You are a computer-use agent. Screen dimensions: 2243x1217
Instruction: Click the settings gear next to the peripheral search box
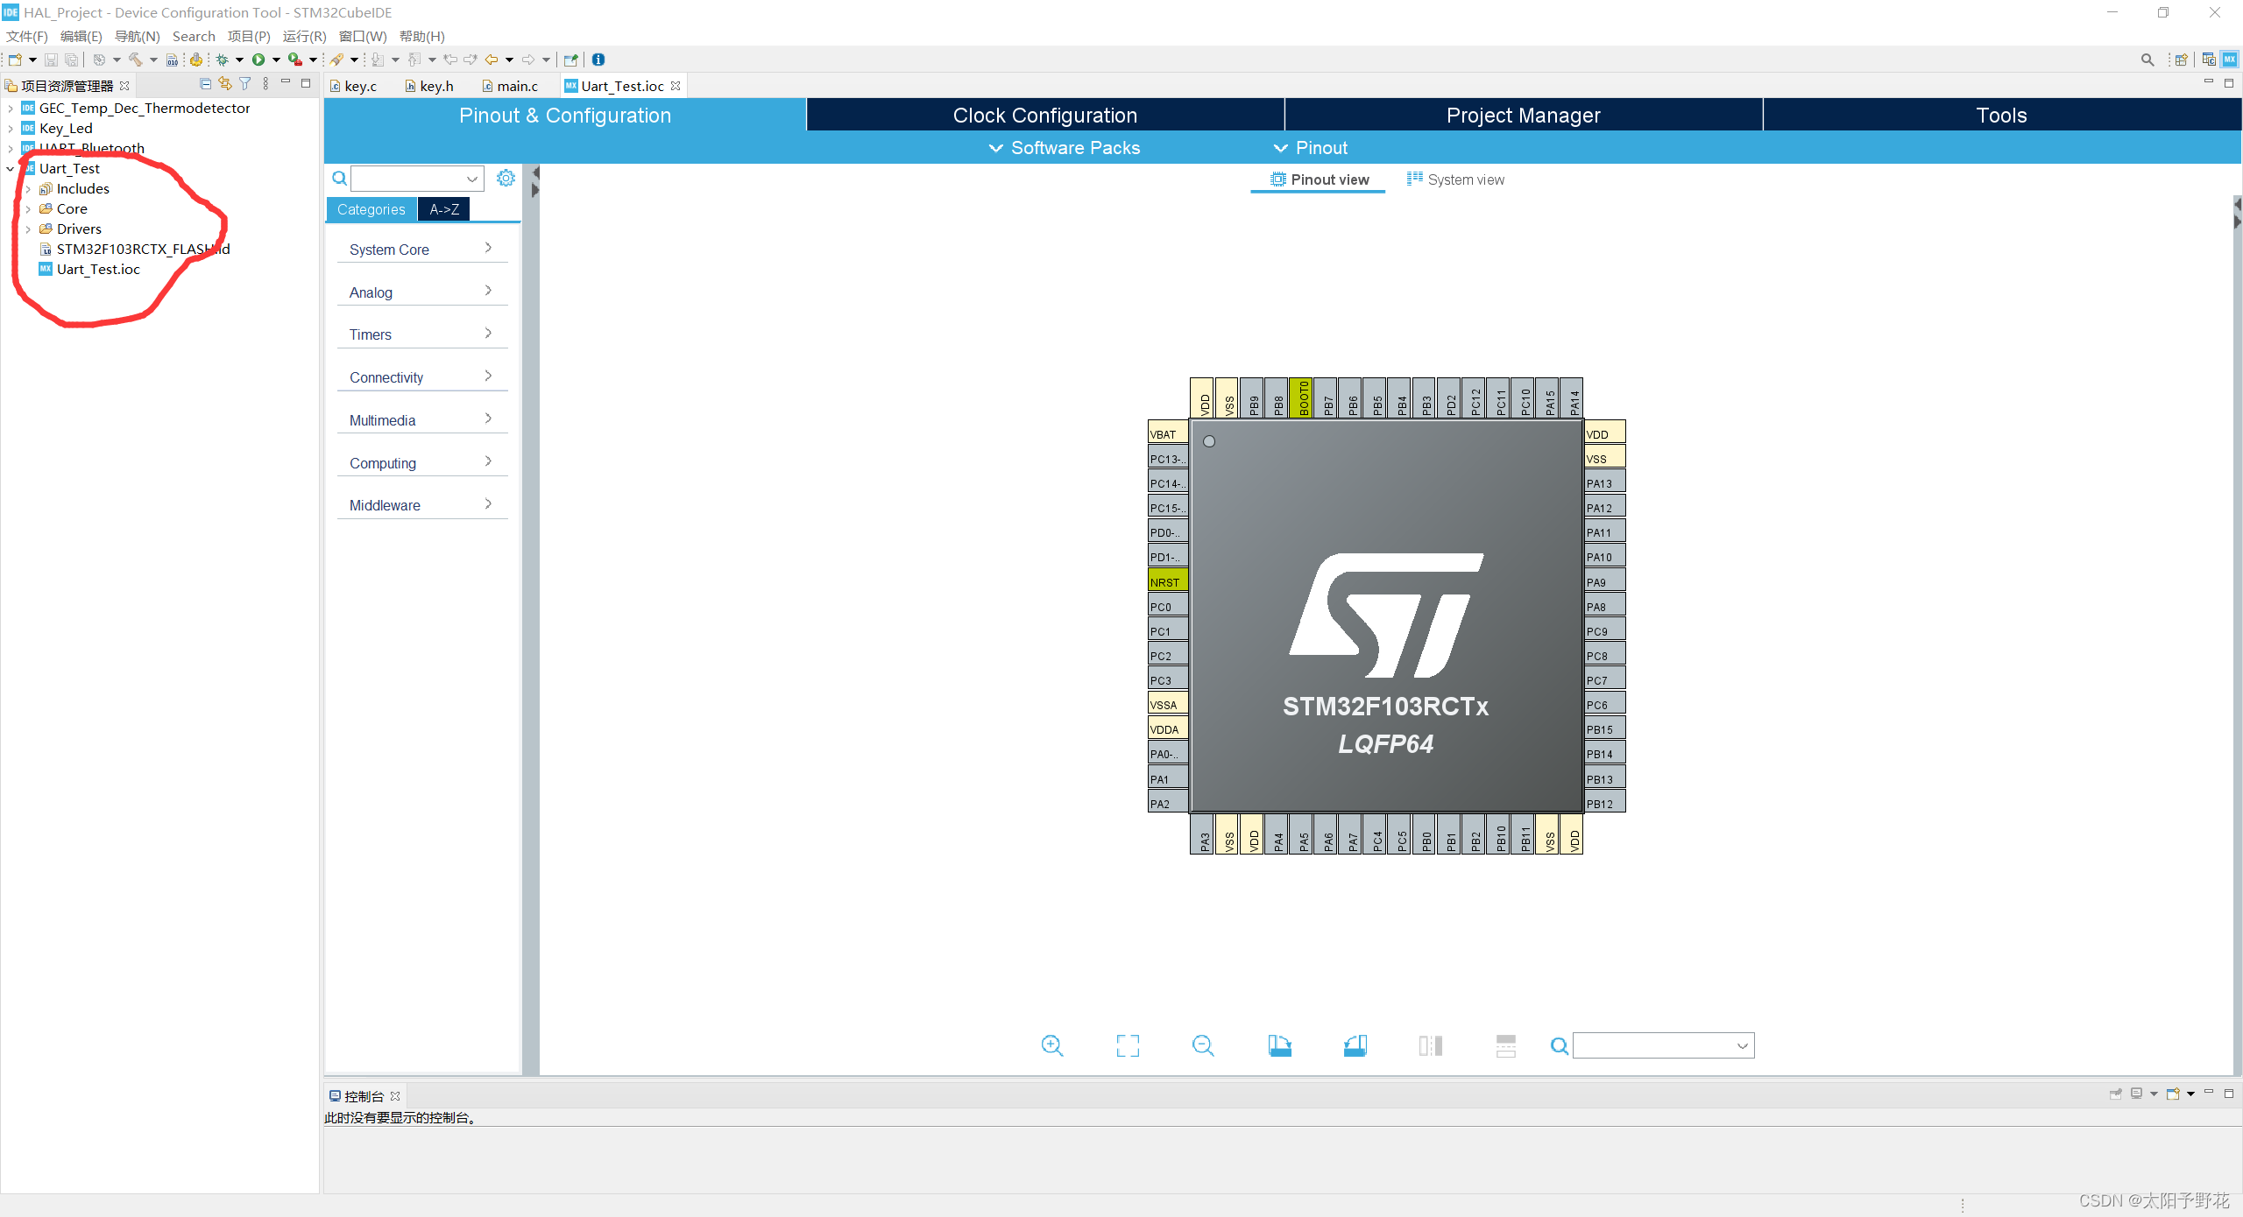pyautogui.click(x=506, y=178)
